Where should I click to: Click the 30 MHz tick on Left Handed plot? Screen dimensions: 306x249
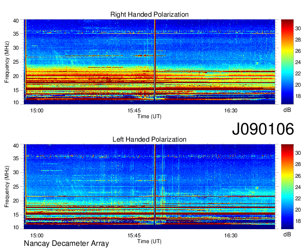coord(16,172)
